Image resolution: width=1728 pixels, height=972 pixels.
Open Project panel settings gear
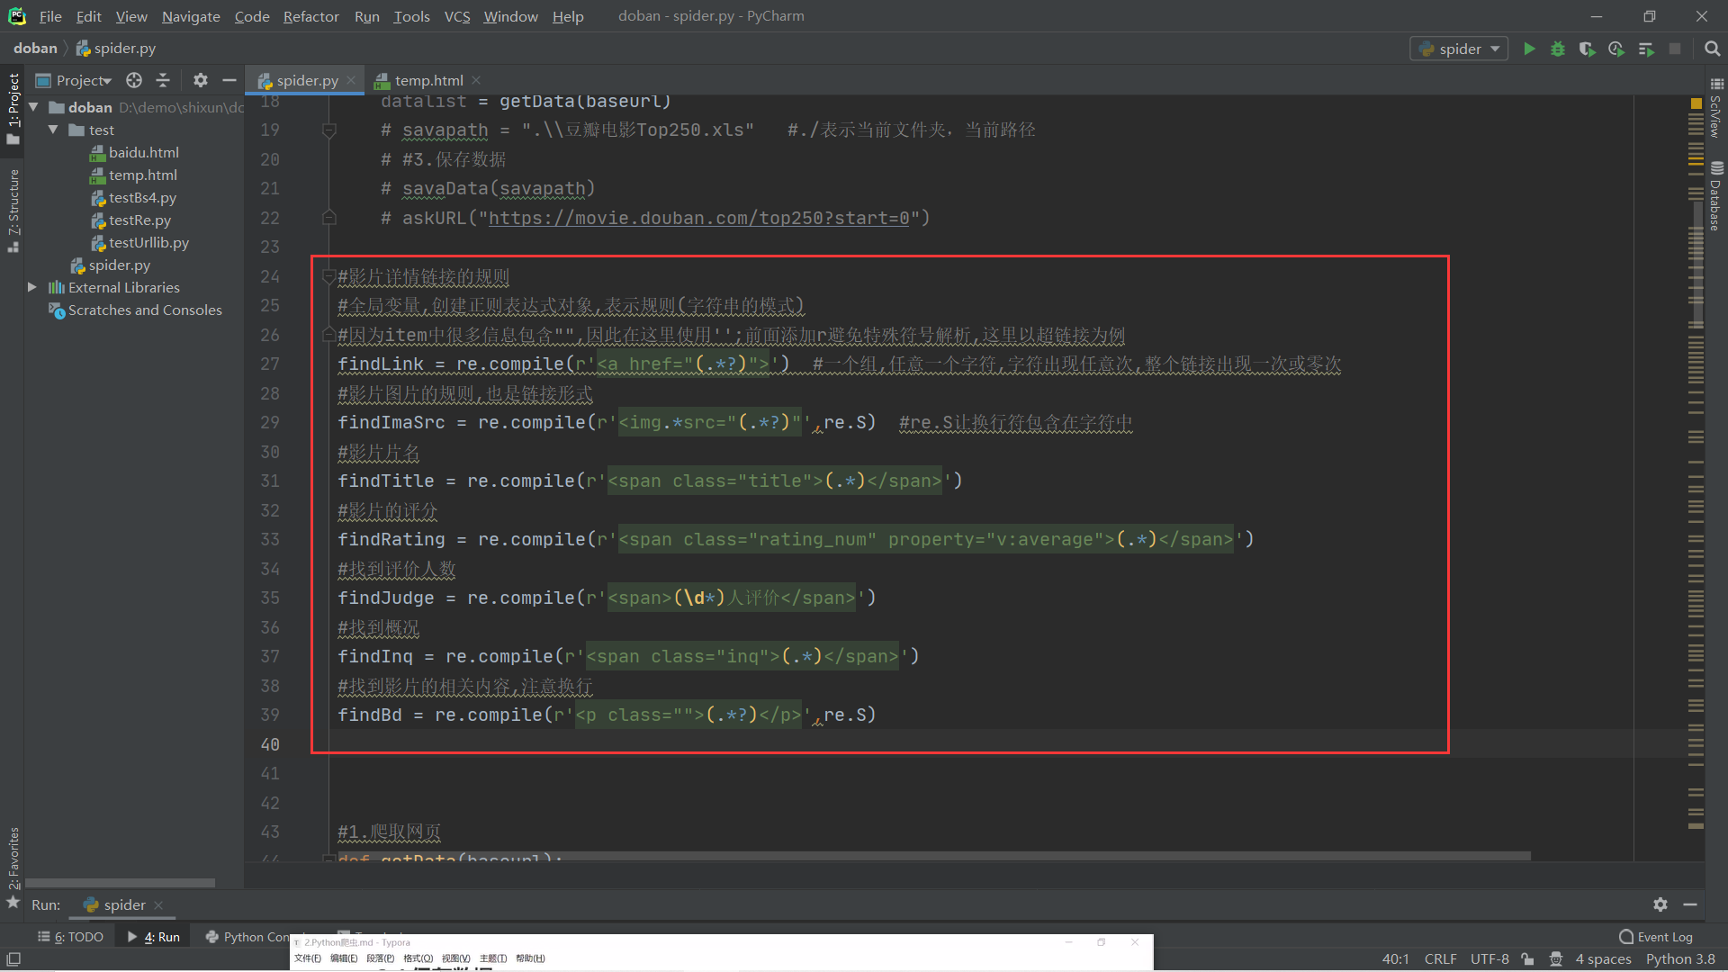point(201,80)
